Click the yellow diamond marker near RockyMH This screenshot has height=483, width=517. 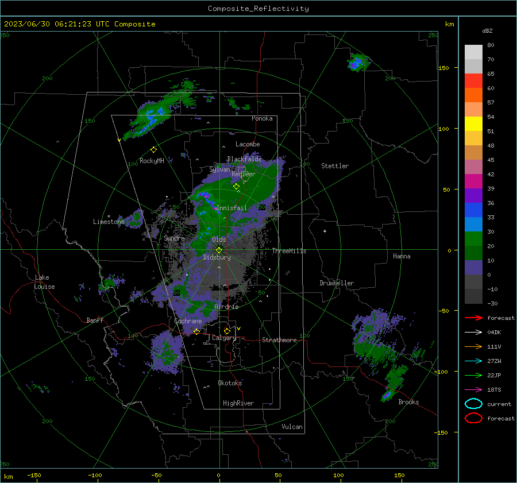[153, 150]
